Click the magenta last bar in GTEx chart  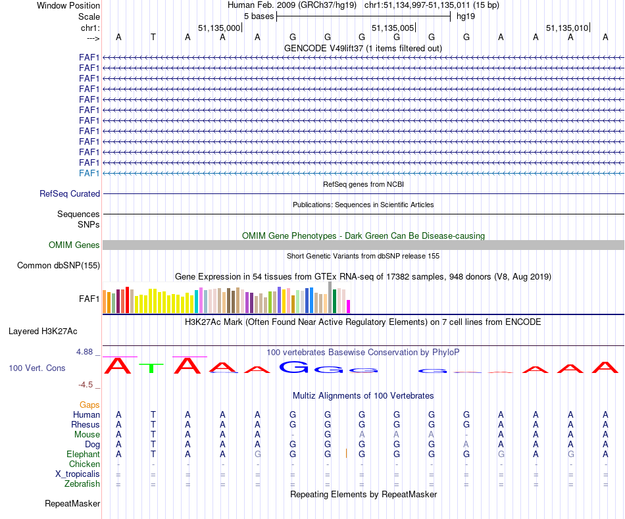click(x=349, y=307)
